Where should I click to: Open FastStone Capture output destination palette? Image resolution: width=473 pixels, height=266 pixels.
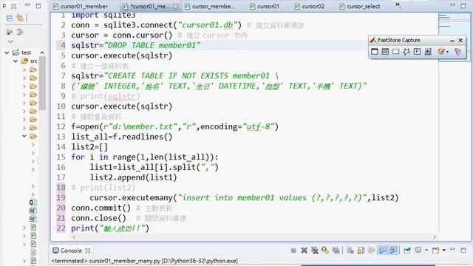(441, 52)
